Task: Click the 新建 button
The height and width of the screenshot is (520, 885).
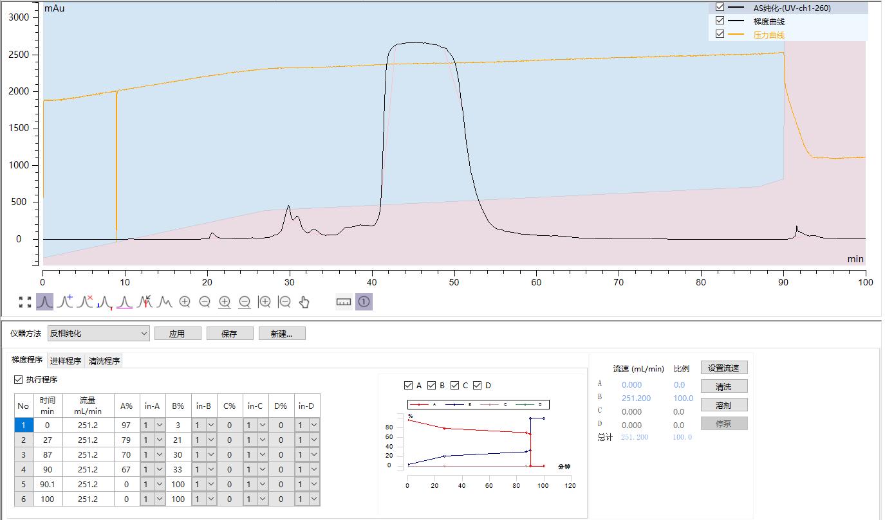Action: [281, 333]
